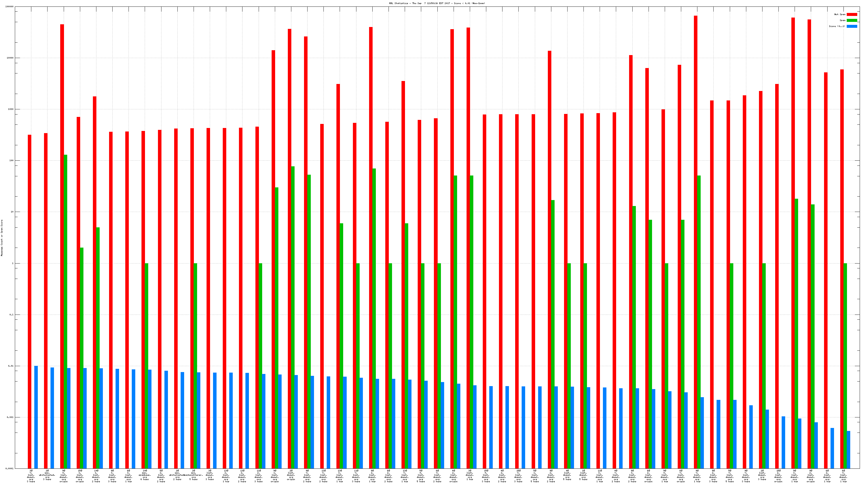Click the rightmost green Spam bar

(845, 366)
